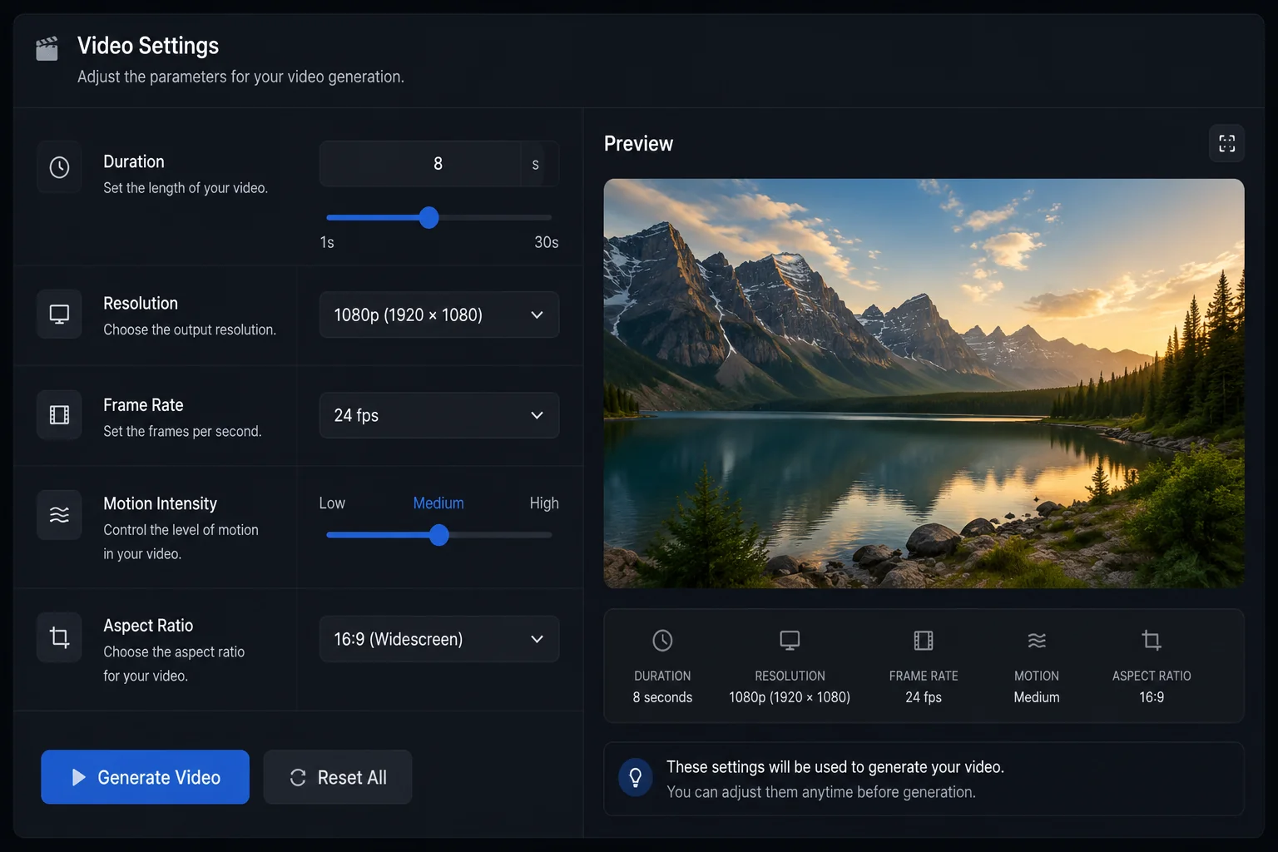Select Medium motion intensity label

438,503
